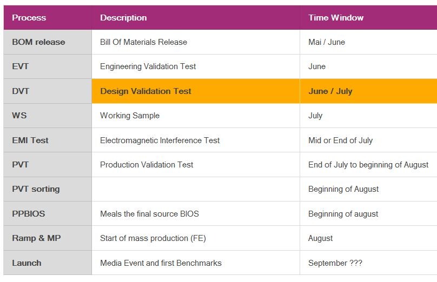This screenshot has height=282, width=437.
Task: Click End of July to beginning of August
Action: [368, 165]
